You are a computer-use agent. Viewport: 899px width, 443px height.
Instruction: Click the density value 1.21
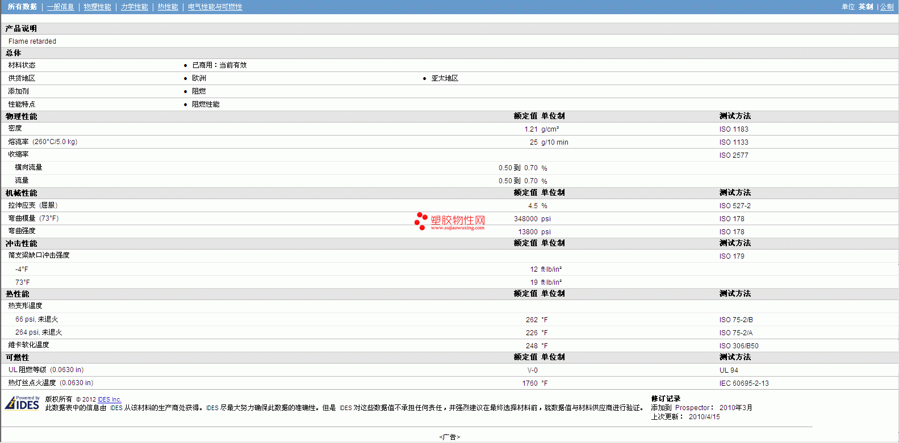pyautogui.click(x=531, y=129)
